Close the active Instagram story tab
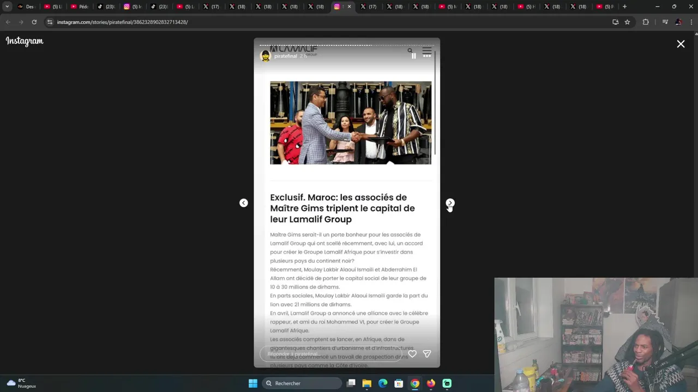This screenshot has width=698, height=392. click(350, 7)
